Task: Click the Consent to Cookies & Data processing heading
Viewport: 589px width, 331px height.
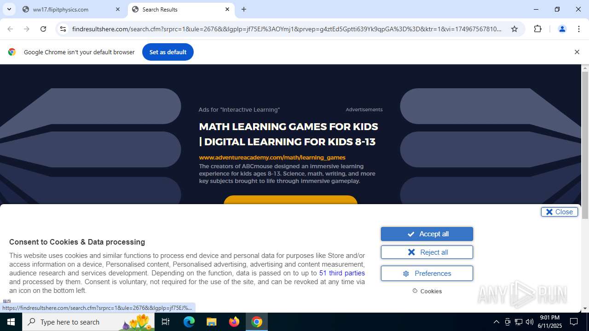Action: (x=77, y=242)
